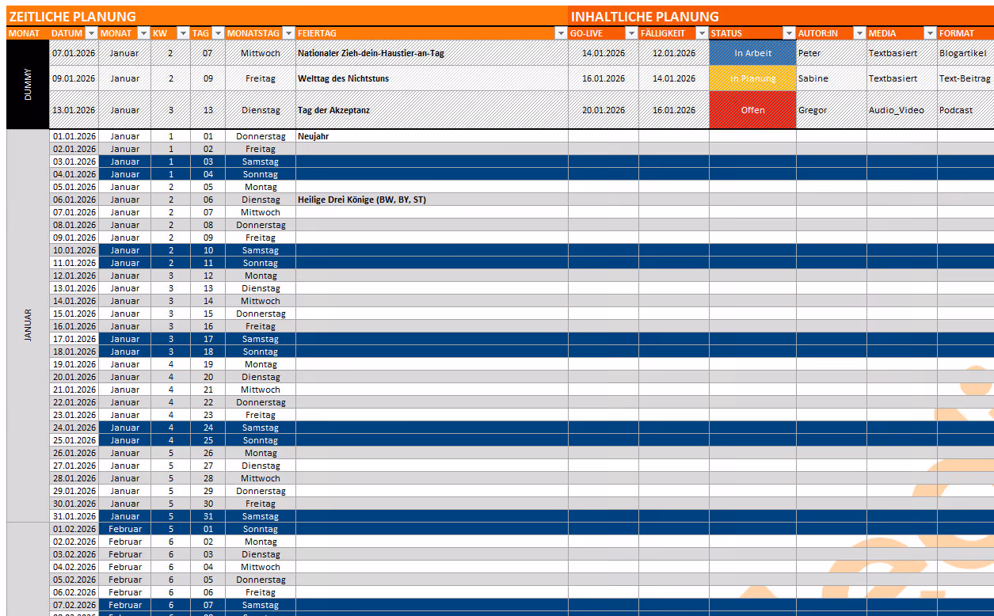Select the Nationaler Zieh-dein-Haustier-an-Tag cell
This screenshot has width=994, height=616.
coord(432,53)
